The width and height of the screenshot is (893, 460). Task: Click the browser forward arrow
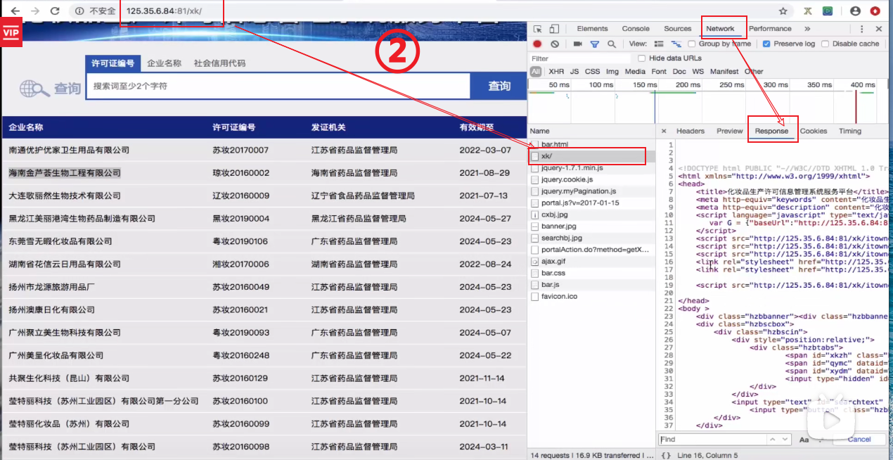pos(35,11)
